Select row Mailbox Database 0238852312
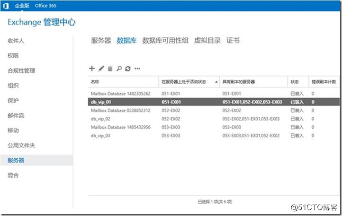Image resolution: width=342 pixels, height=216 pixels. 214,111
